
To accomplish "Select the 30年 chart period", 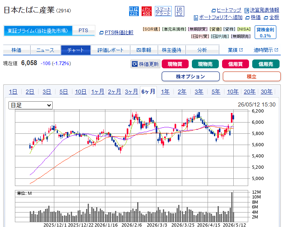I will click(x=267, y=92).
